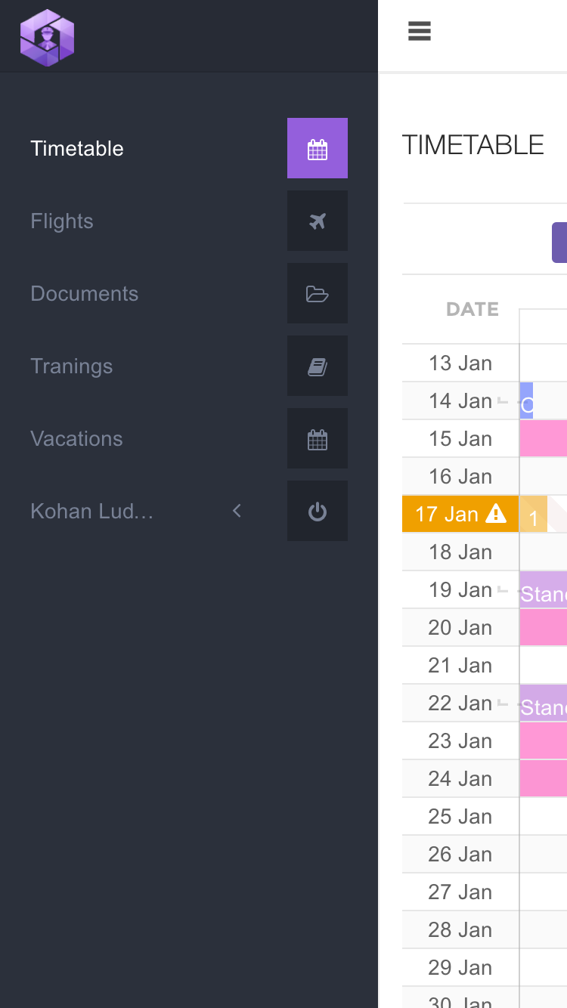This screenshot has height=1008, width=567.
Task: Click the purple Timetable calendar icon
Action: pyautogui.click(x=318, y=148)
